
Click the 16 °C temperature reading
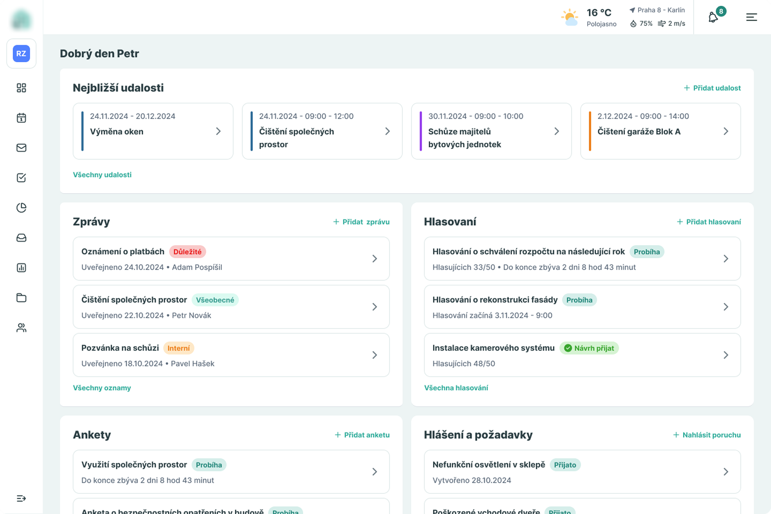point(599,13)
